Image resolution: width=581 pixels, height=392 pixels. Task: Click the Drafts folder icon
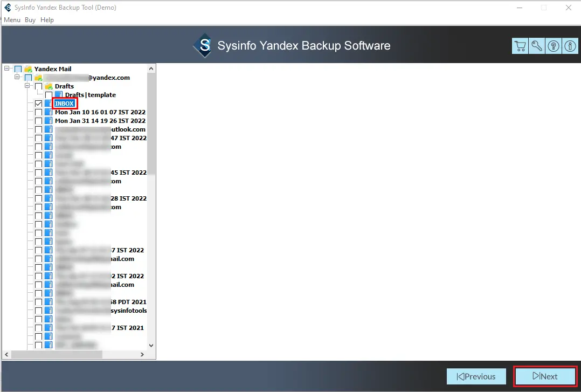point(49,86)
